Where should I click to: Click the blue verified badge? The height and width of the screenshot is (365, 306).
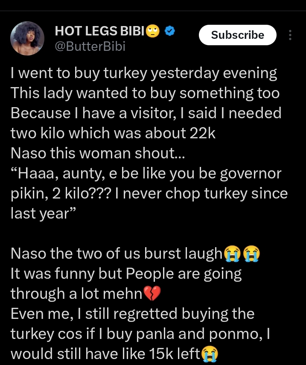pos(169,31)
